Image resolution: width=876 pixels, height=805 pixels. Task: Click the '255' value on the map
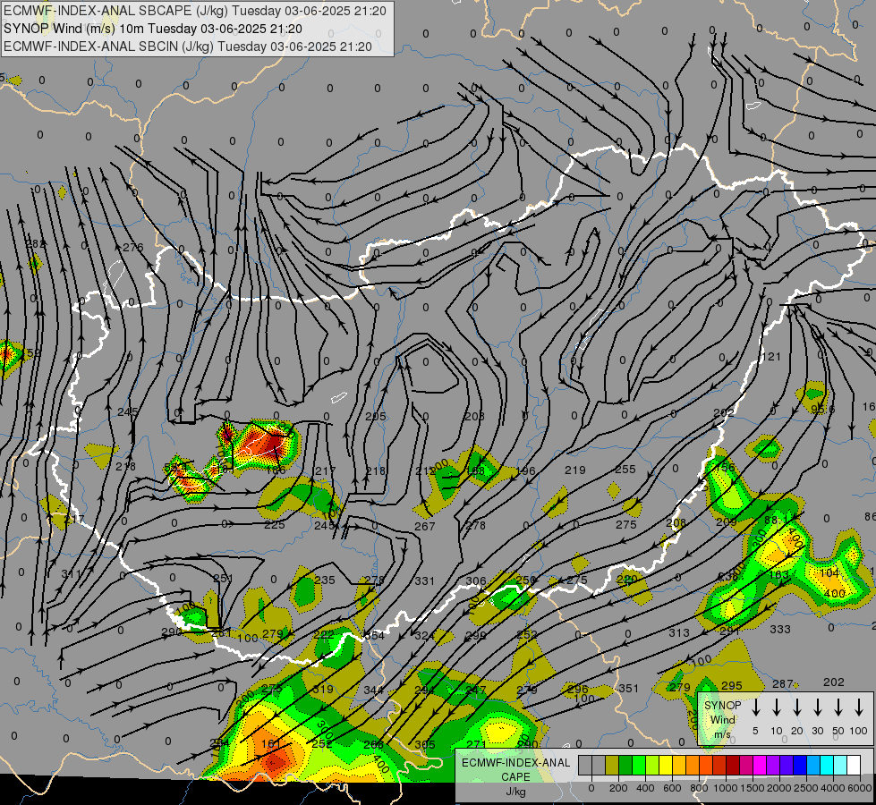[x=625, y=470]
